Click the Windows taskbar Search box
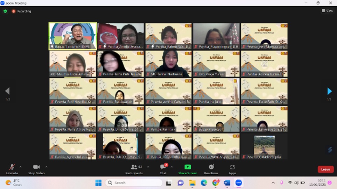The image size is (337, 189). (x=134, y=183)
